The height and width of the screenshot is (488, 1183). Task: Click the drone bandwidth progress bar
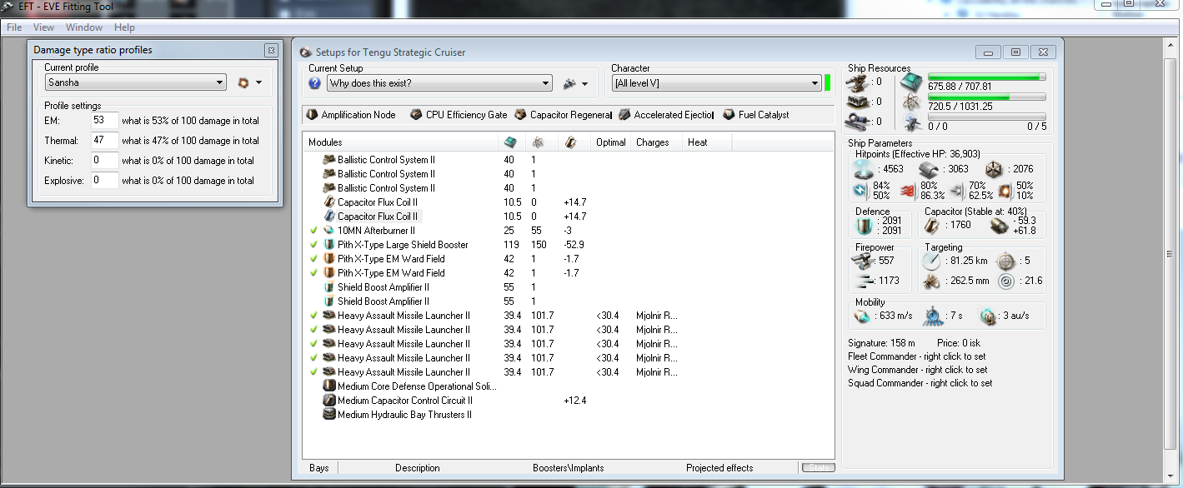coord(987,117)
